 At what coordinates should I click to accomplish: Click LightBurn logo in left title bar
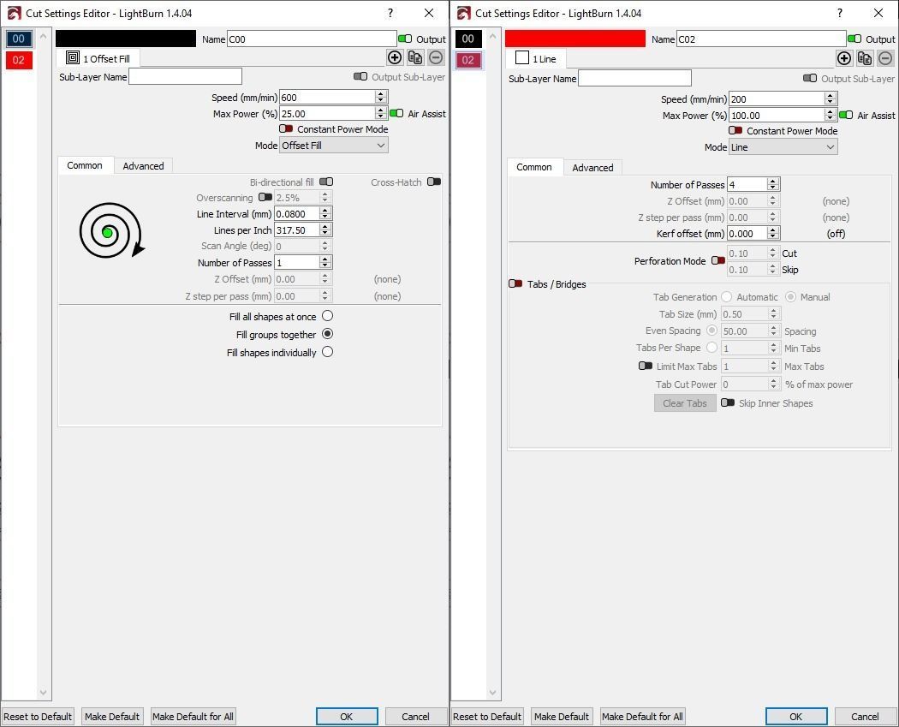click(x=15, y=13)
